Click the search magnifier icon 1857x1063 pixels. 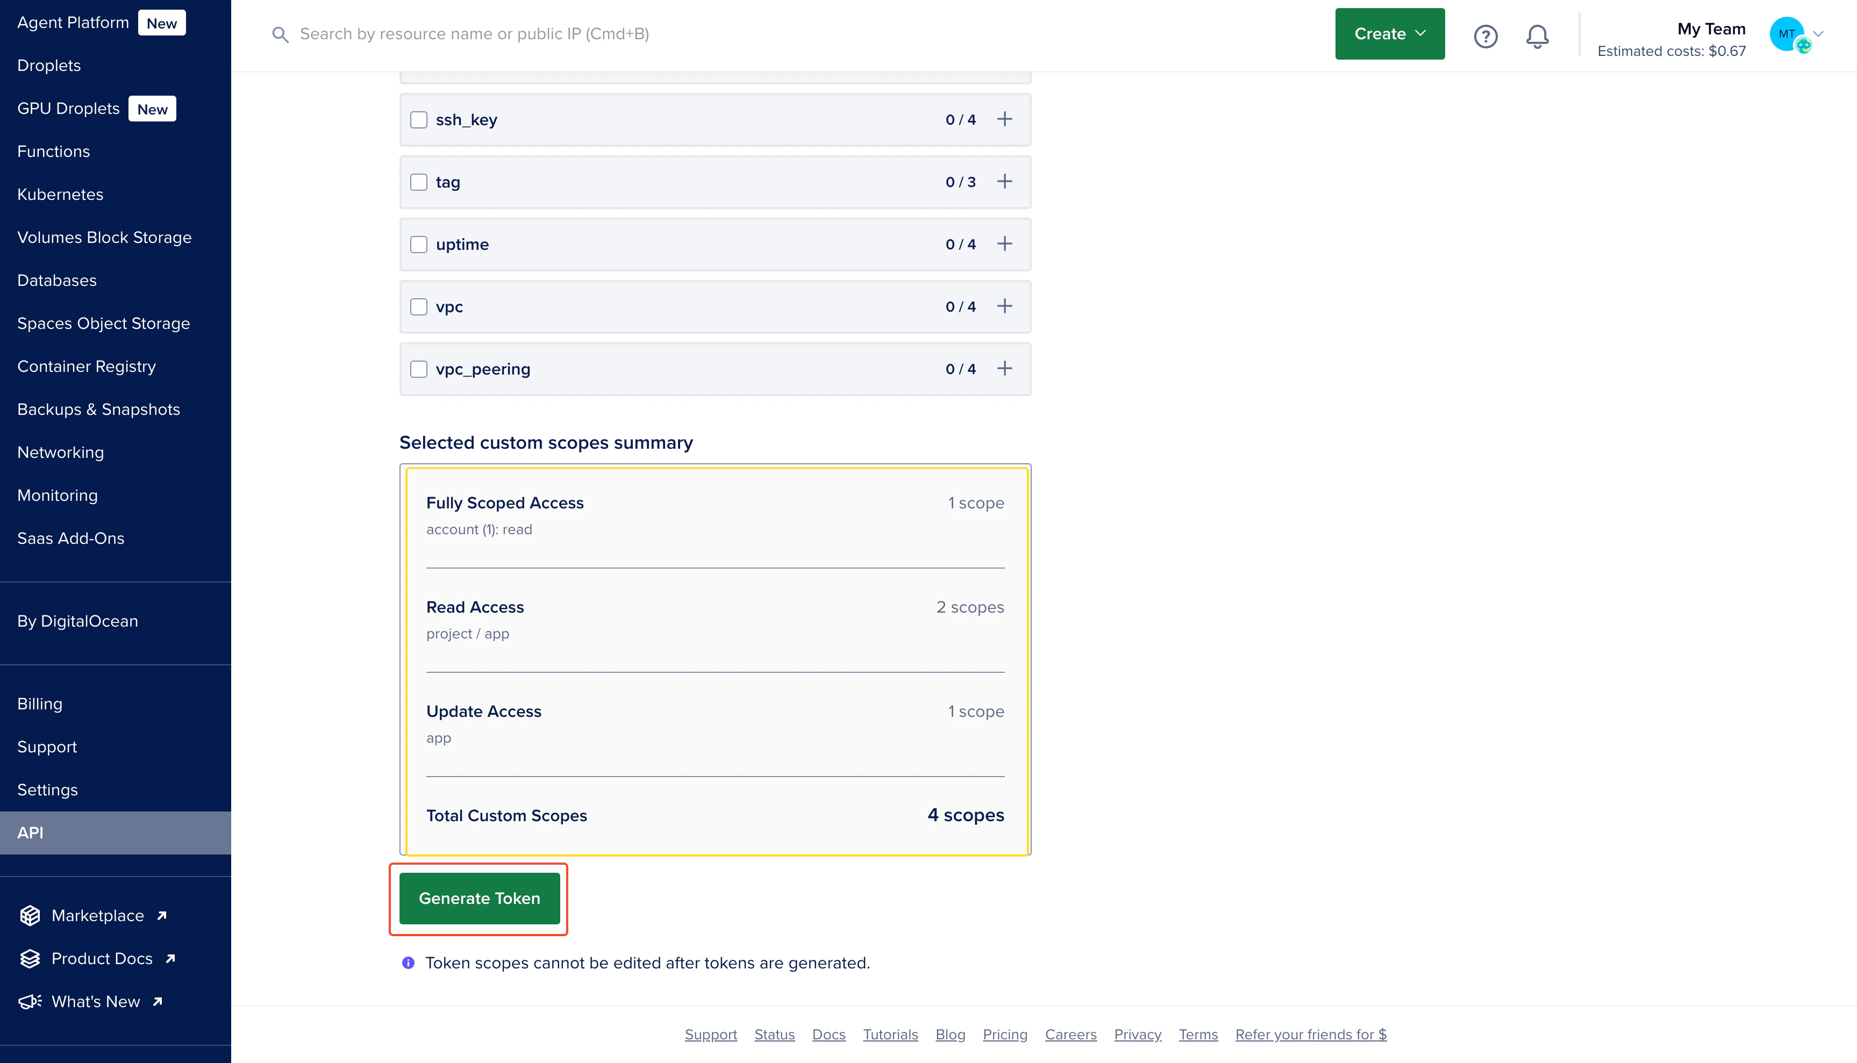click(280, 34)
